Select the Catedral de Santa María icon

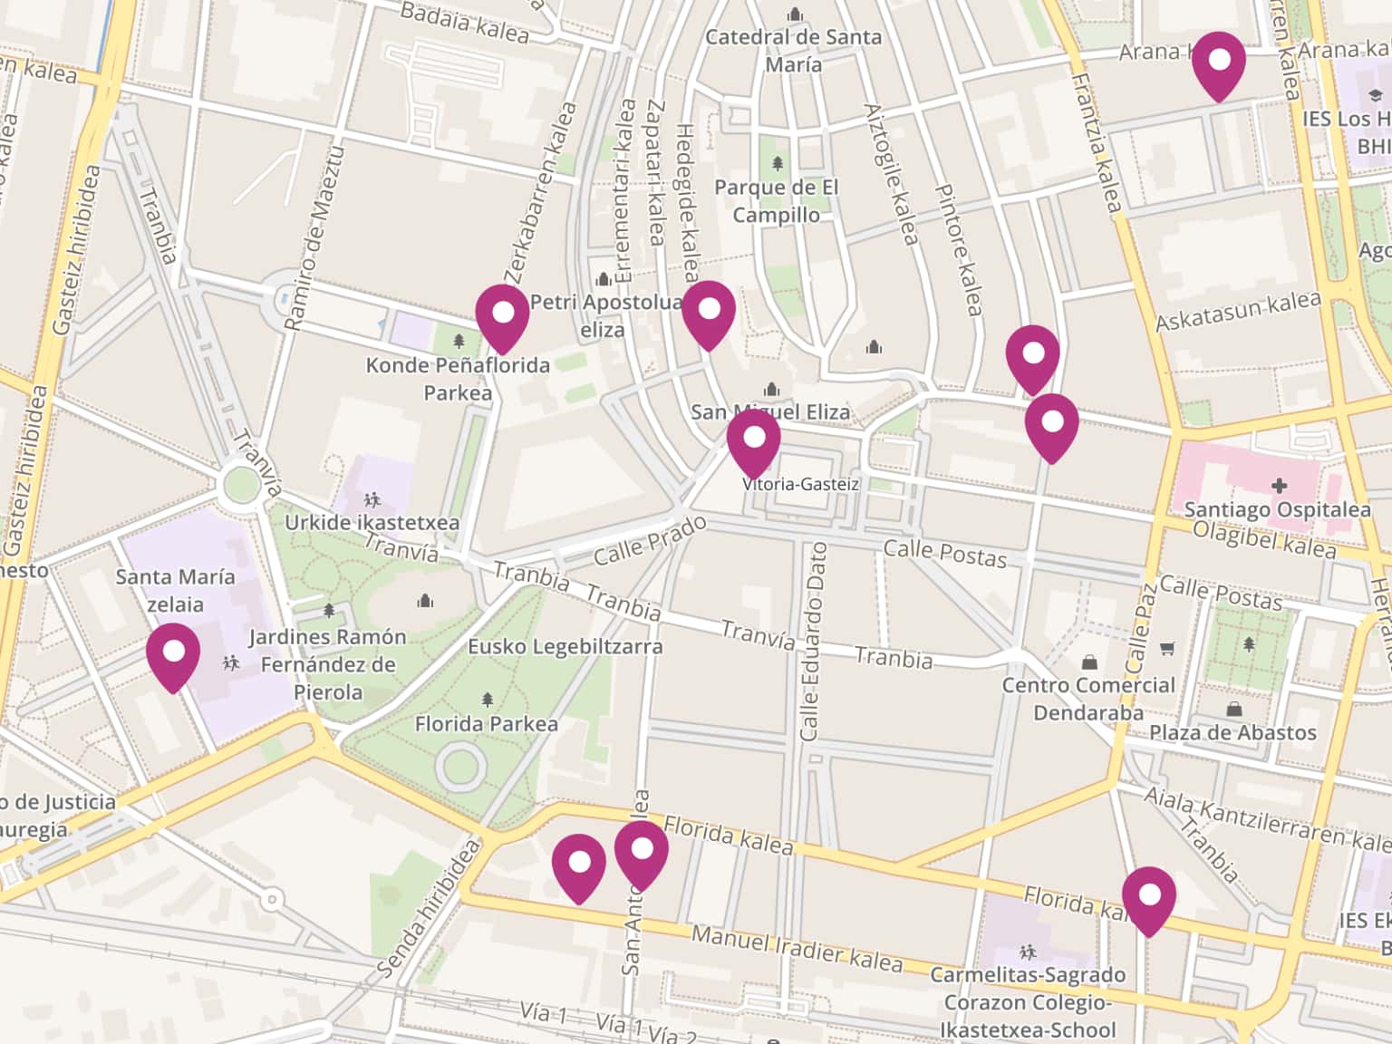pyautogui.click(x=795, y=14)
